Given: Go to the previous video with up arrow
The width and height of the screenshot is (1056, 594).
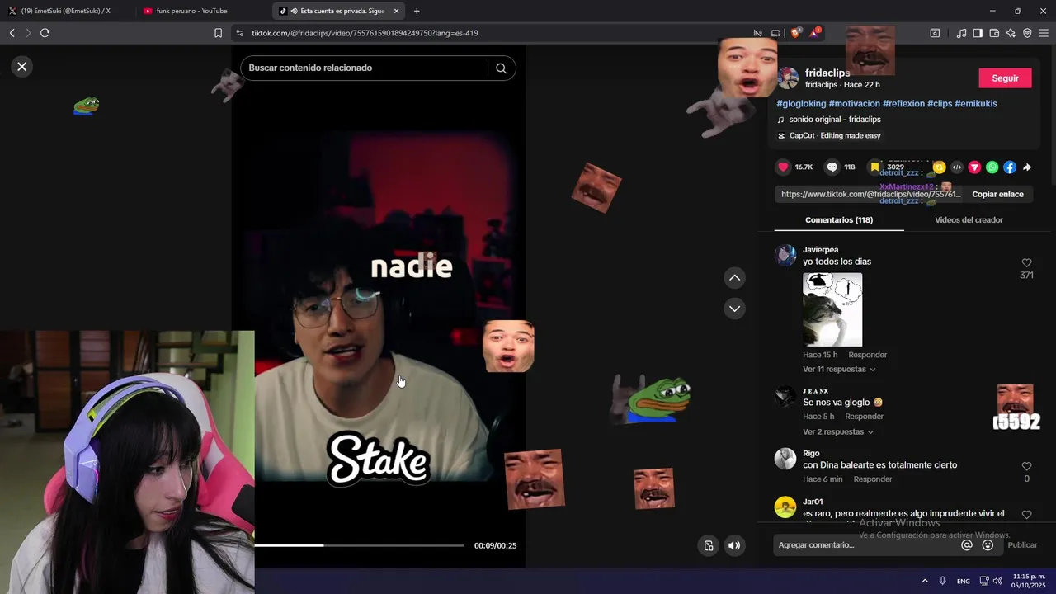Looking at the screenshot, I should 734,278.
